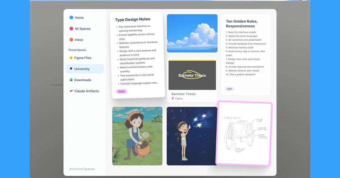Click the PDF tag on Ten Golden Rules
340x178 pixels.
[x=229, y=89]
